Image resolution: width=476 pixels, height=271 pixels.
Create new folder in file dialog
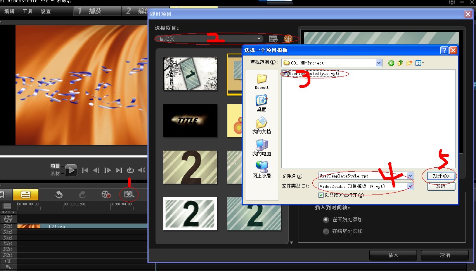[x=409, y=63]
